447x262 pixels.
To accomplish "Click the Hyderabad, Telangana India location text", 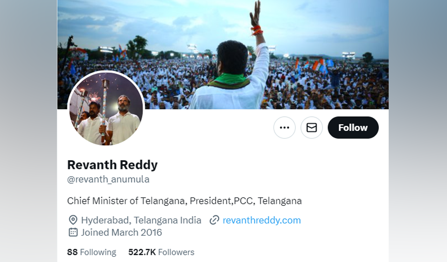I will pyautogui.click(x=141, y=220).
